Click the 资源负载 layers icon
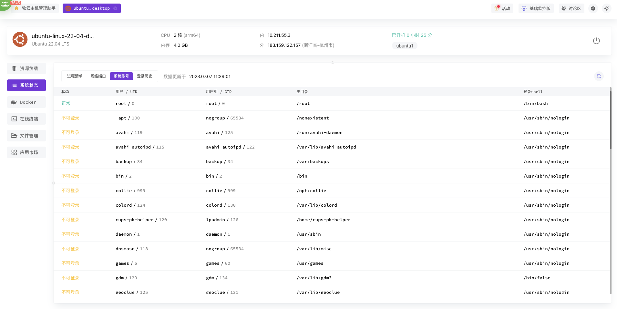The image size is (617, 309). [x=14, y=68]
